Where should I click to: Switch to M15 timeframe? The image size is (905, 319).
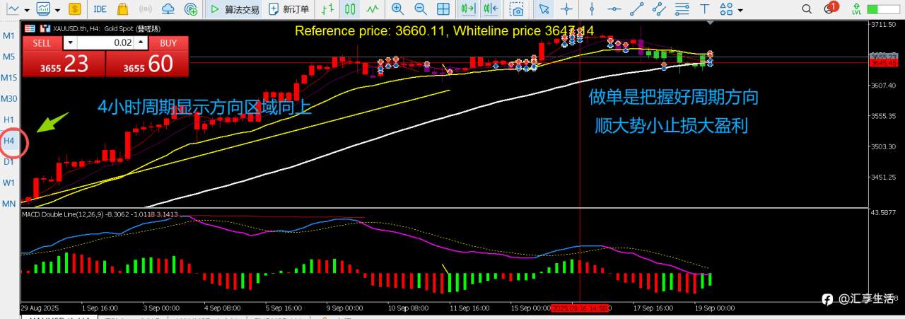(8, 77)
